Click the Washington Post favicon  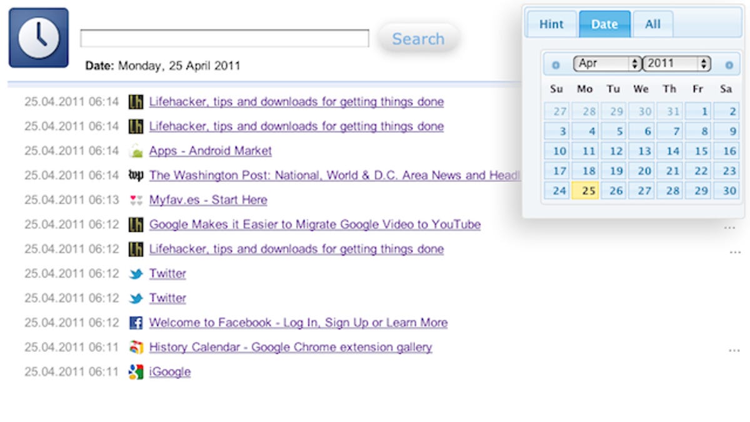click(136, 175)
